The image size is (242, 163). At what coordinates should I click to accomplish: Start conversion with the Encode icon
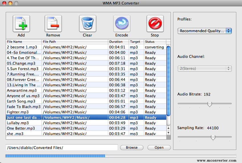pyautogui.click(x=122, y=24)
